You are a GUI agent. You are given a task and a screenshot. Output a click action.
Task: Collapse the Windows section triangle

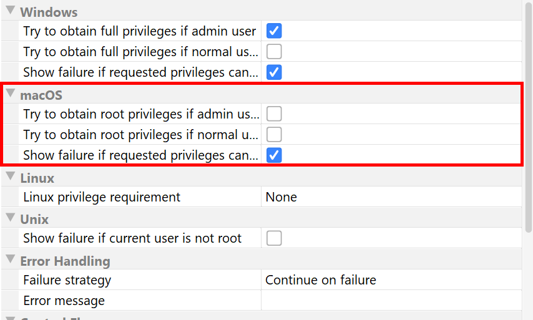pyautogui.click(x=10, y=11)
